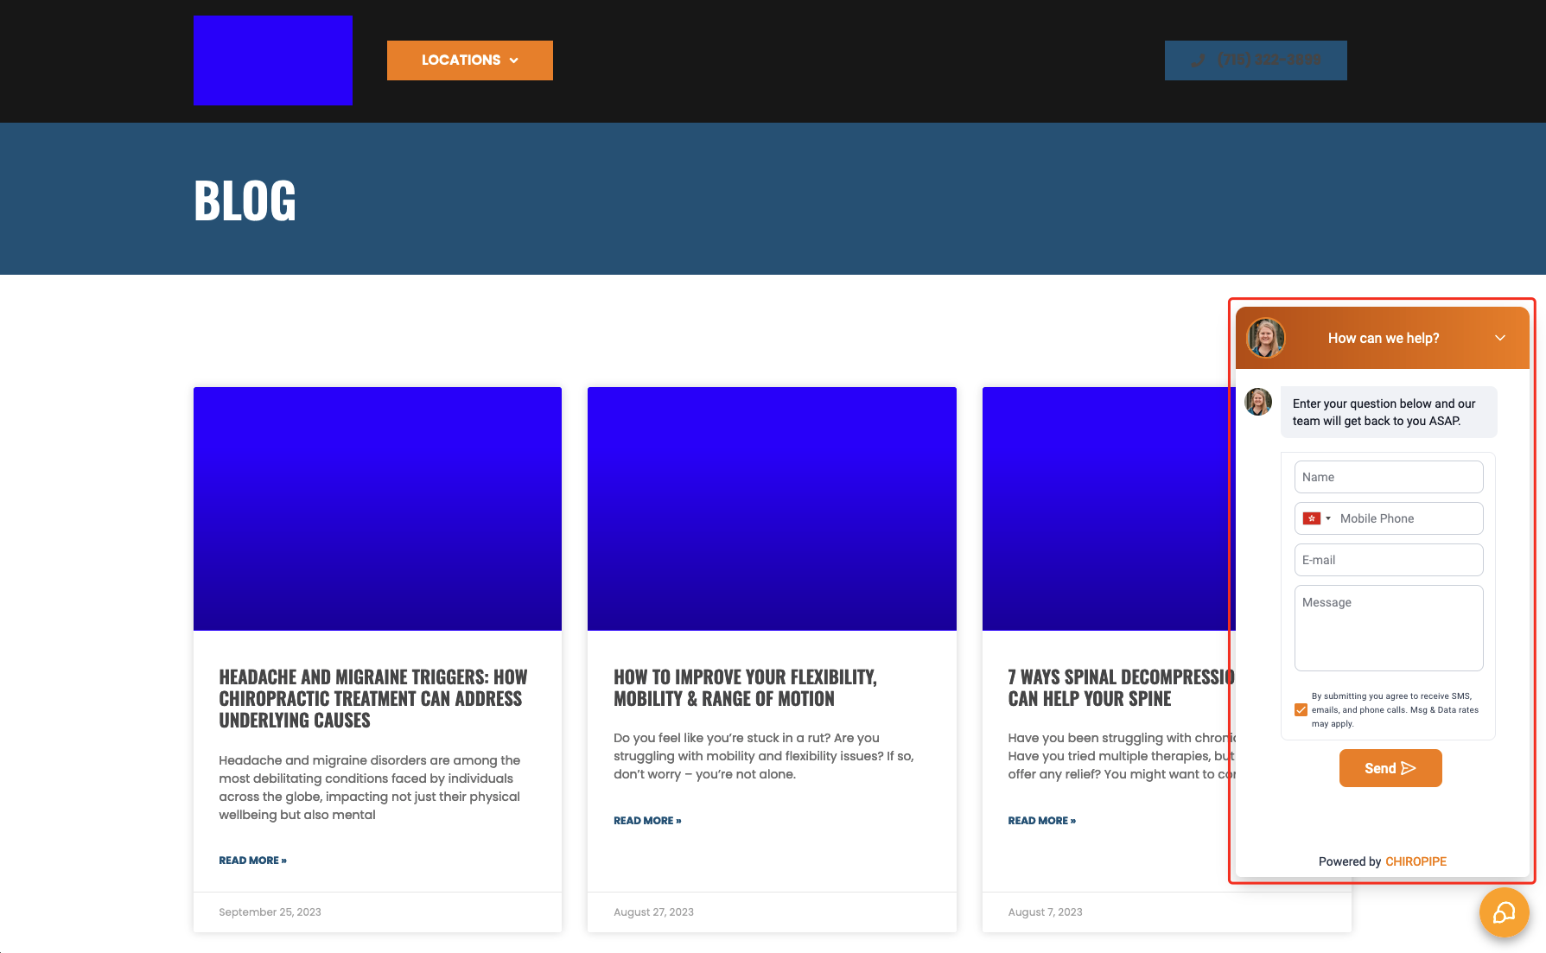The width and height of the screenshot is (1546, 953).
Task: Click the site logo in header
Action: click(272, 60)
